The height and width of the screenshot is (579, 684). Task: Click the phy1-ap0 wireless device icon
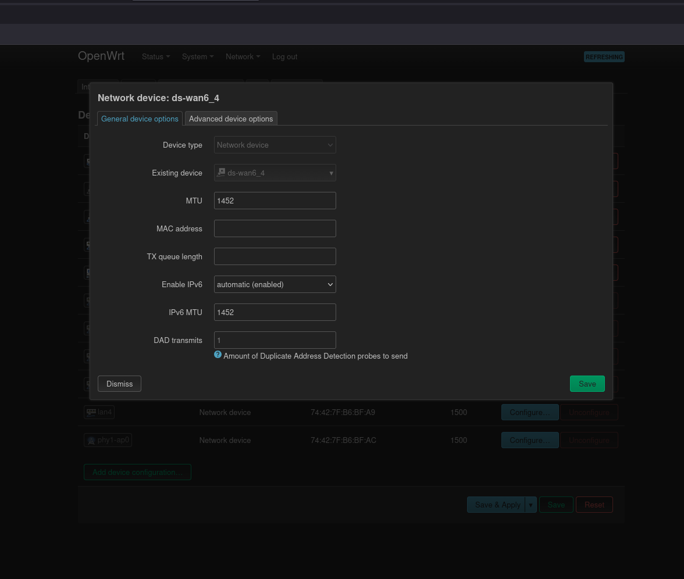[91, 441]
